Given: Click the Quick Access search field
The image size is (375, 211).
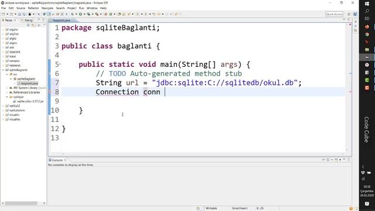Looking at the screenshot, I should coord(334,14).
